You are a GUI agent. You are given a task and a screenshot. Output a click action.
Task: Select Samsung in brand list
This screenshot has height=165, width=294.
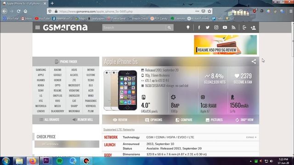pos(41,70)
